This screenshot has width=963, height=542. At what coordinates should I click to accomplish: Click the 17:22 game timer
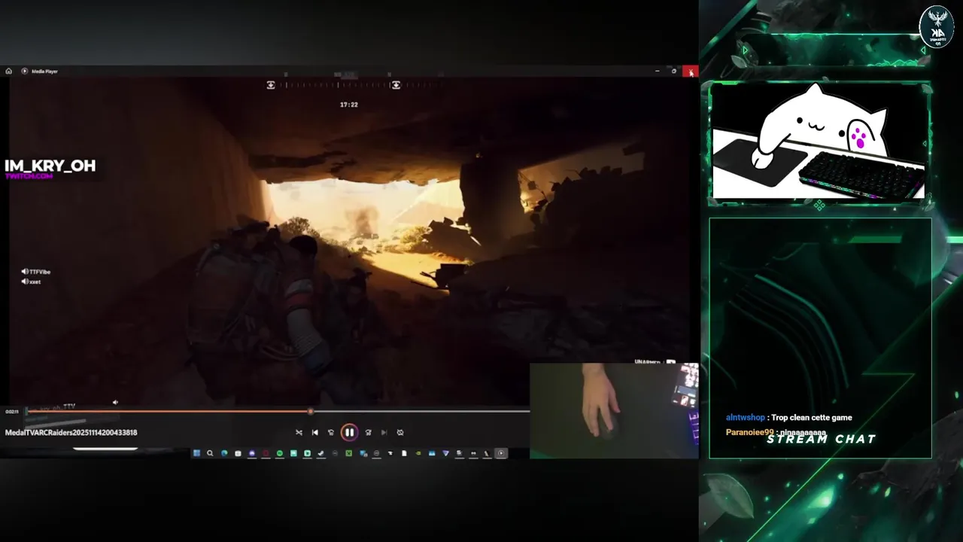coord(349,105)
